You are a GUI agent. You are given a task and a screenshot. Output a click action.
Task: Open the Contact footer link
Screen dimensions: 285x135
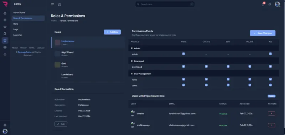[x=41, y=48]
